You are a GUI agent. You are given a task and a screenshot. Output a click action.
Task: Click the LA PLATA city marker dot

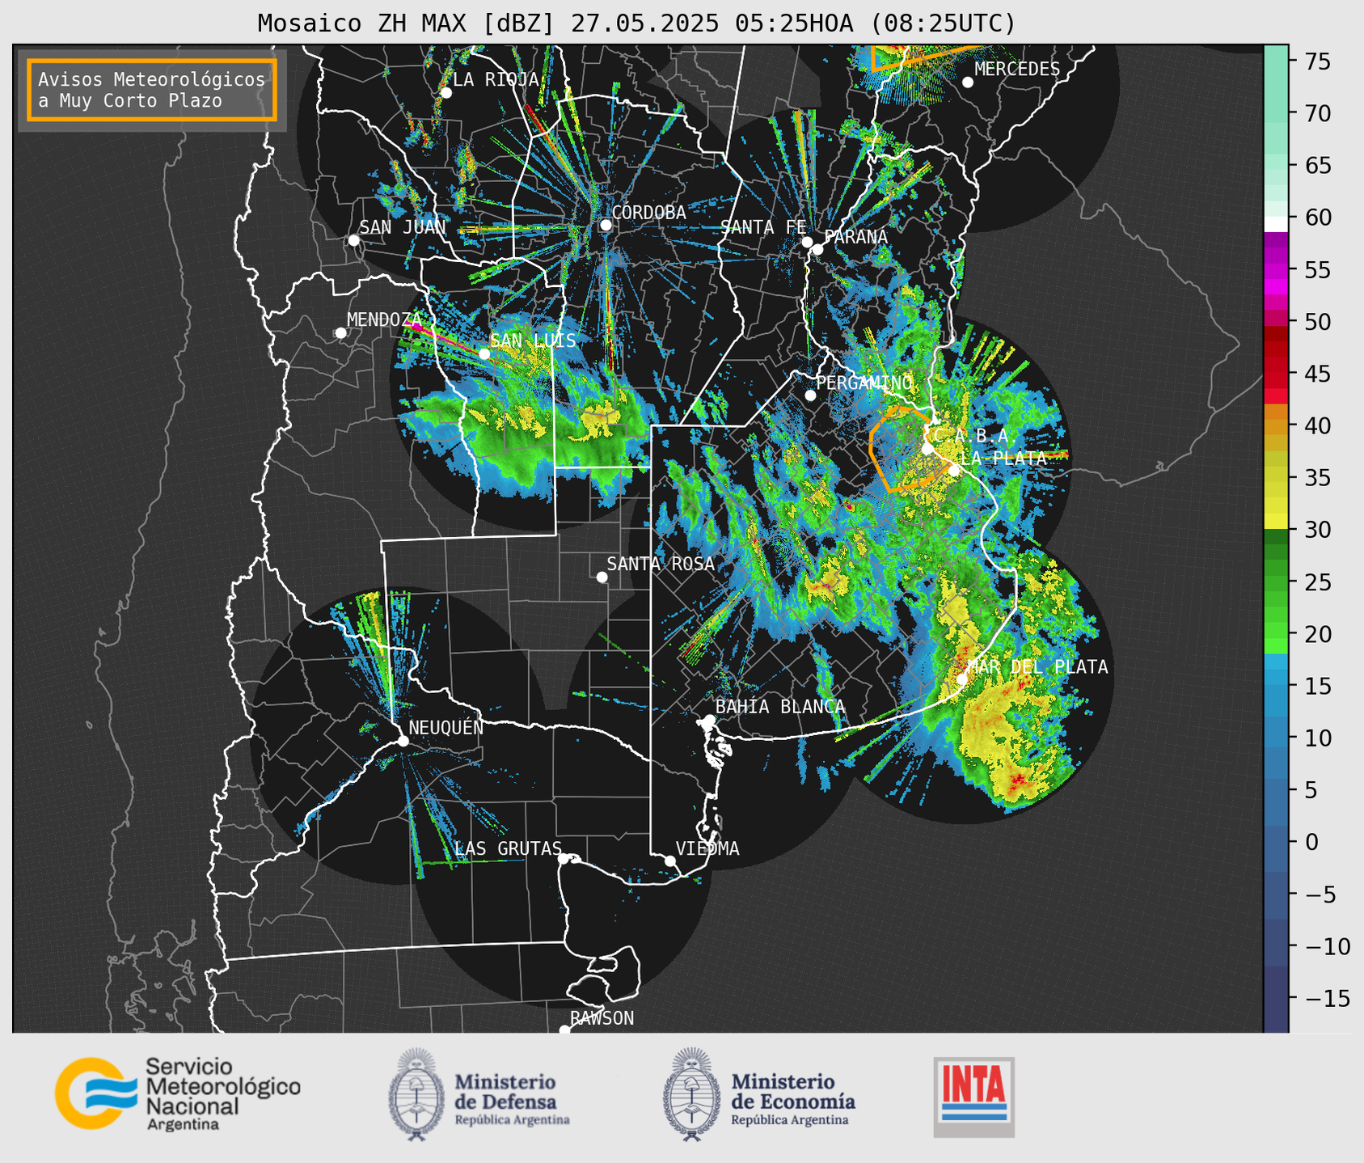[x=954, y=471]
